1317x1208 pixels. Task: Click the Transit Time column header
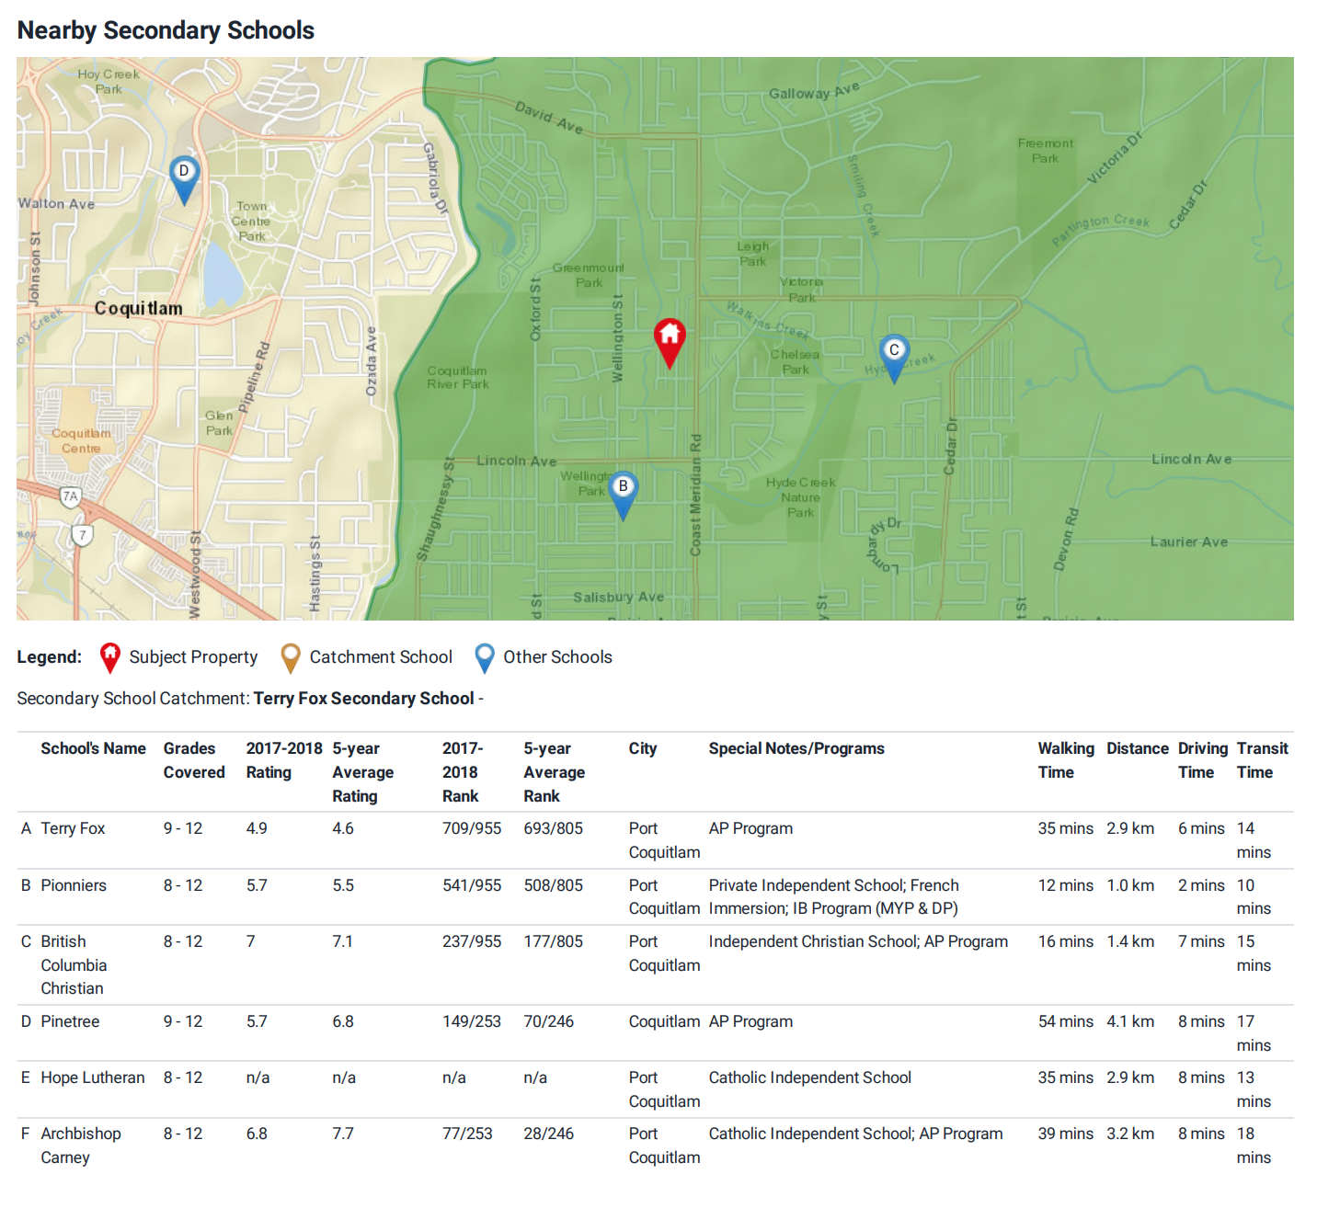click(x=1263, y=760)
